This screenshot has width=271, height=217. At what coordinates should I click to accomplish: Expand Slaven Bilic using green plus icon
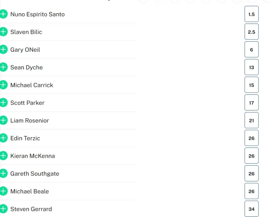(3, 32)
